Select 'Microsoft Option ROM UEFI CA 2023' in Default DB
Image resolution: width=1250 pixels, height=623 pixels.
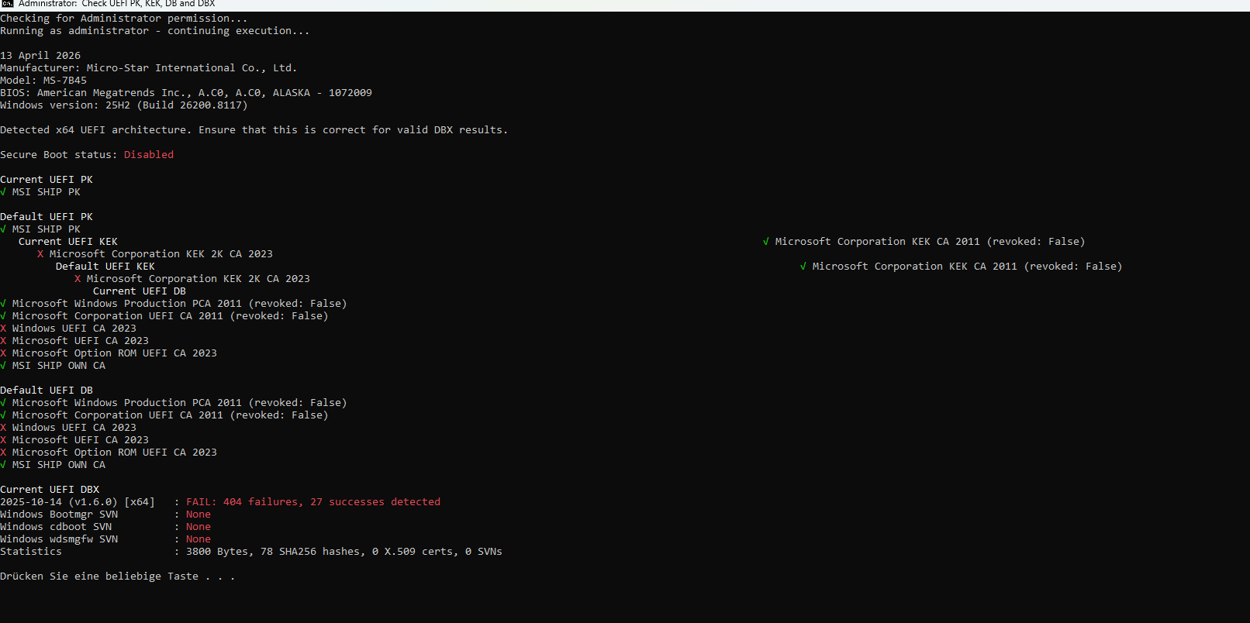115,453
